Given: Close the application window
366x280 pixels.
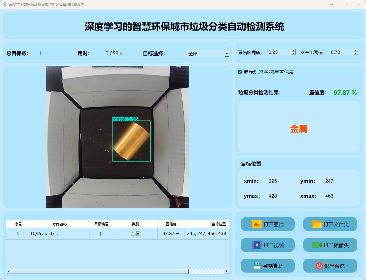Looking at the screenshot, I should (x=359, y=4).
